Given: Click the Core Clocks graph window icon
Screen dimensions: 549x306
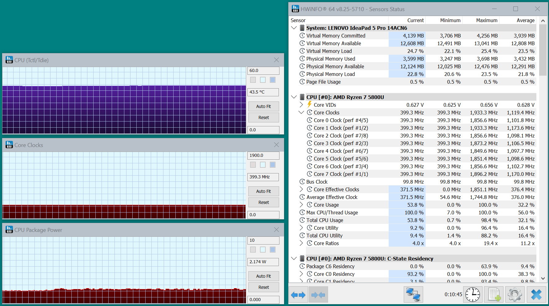Looking at the screenshot, I should 9,145.
